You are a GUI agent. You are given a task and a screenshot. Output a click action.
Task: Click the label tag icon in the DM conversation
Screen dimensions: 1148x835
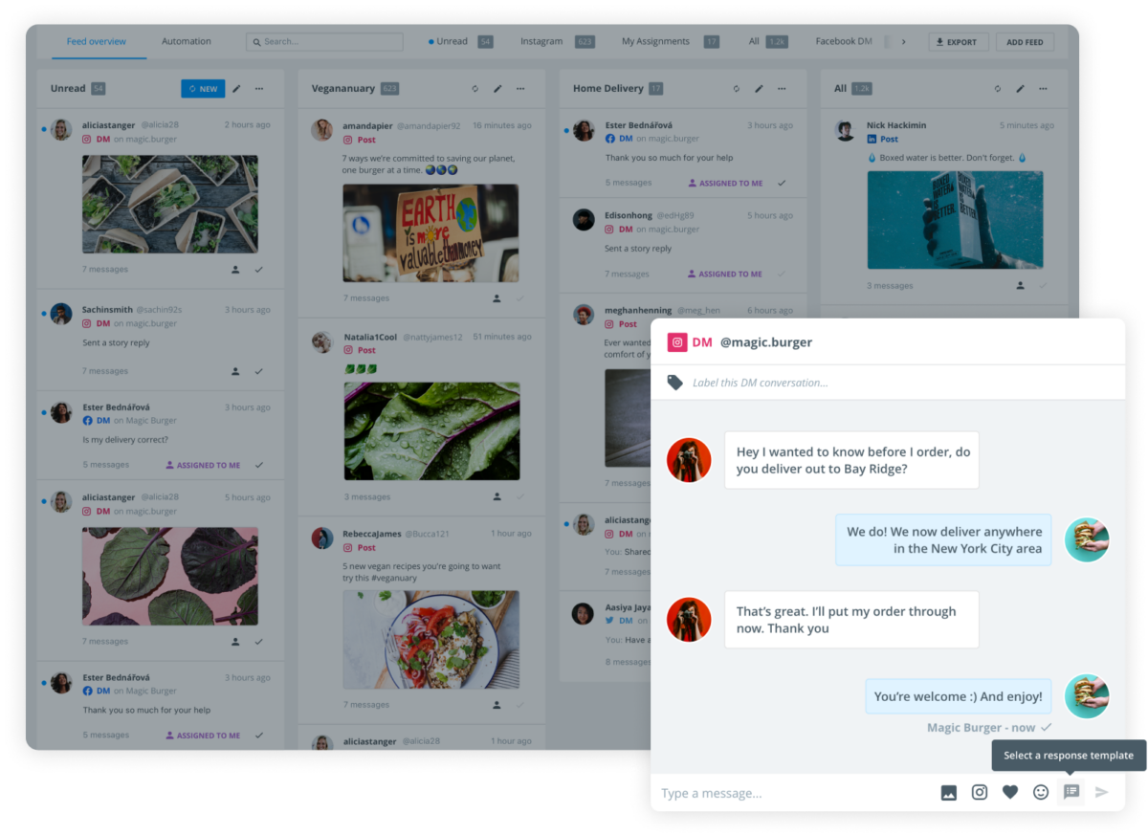tap(674, 382)
